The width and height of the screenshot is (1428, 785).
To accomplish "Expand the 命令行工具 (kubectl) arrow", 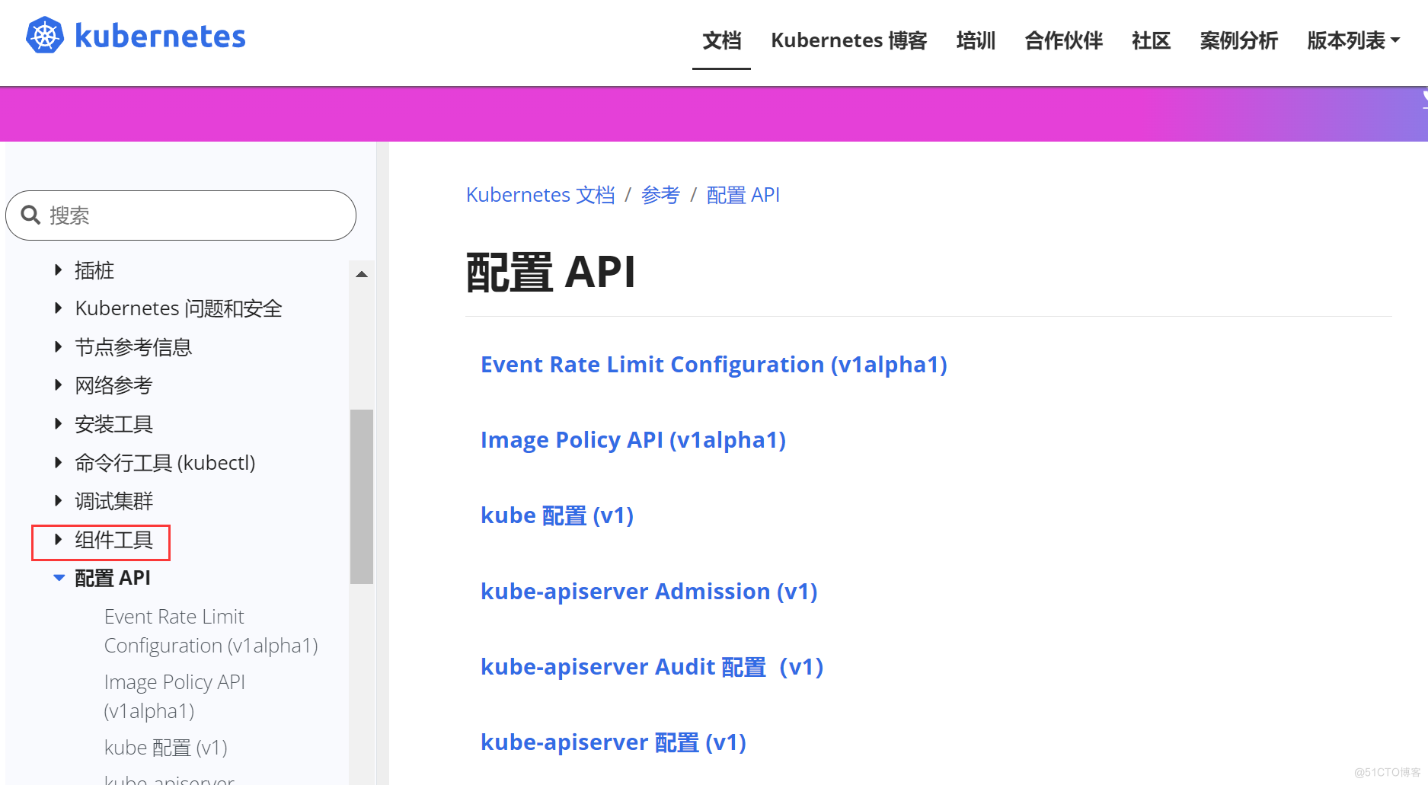I will 58,461.
